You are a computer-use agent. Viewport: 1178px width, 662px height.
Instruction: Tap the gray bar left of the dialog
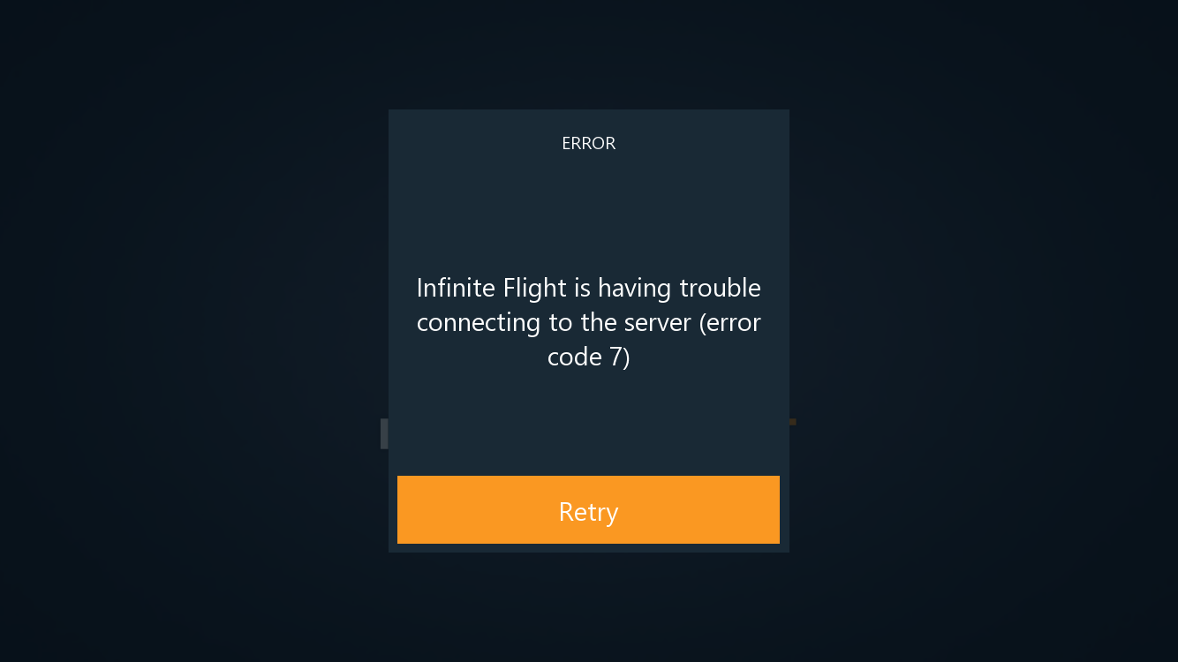[384, 433]
